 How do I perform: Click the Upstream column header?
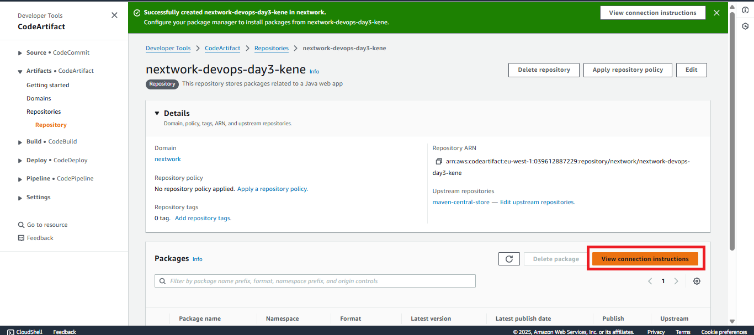point(675,318)
